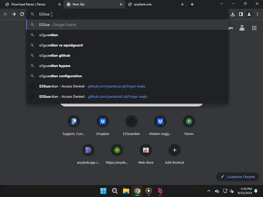
Task: Click the Customize Chrome button
Action: pyautogui.click(x=238, y=177)
